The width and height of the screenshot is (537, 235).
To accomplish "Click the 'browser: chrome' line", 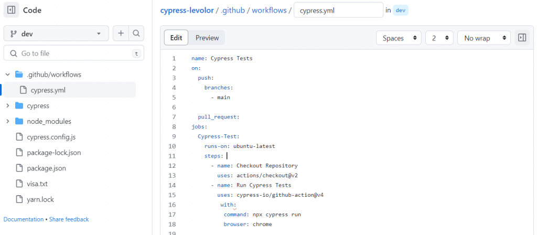I will pyautogui.click(x=248, y=225).
